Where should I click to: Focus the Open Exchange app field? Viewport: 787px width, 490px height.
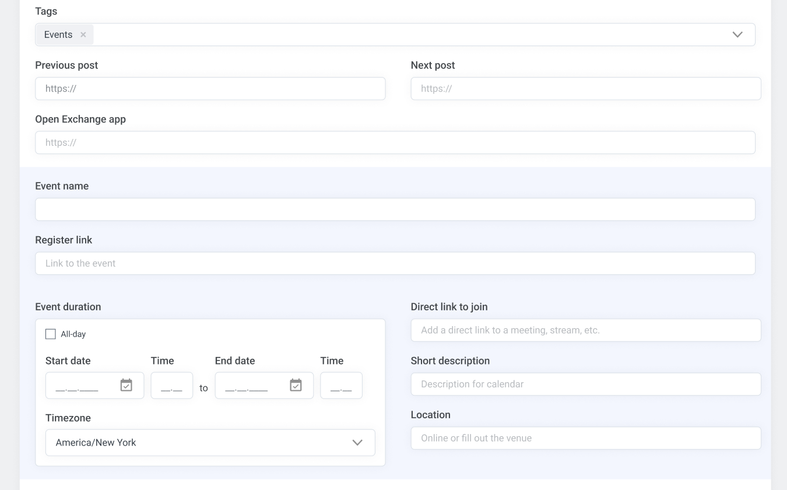coord(395,143)
